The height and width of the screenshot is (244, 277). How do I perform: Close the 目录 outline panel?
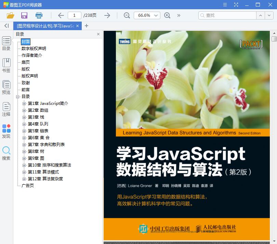tap(98, 34)
